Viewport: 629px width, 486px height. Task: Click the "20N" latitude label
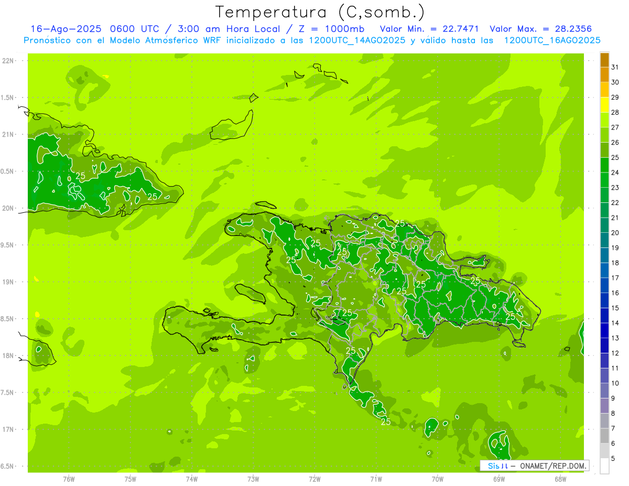click(x=7, y=209)
